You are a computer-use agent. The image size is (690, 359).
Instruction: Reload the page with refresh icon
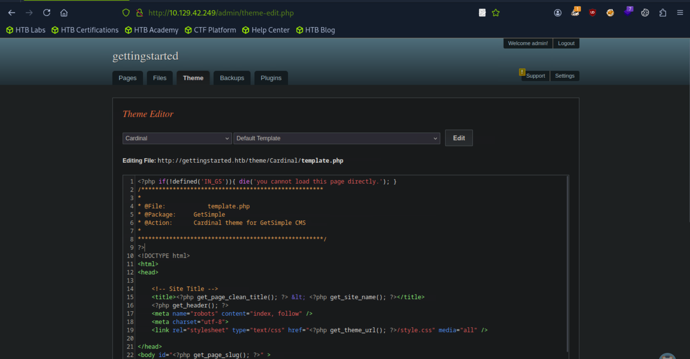(x=47, y=13)
